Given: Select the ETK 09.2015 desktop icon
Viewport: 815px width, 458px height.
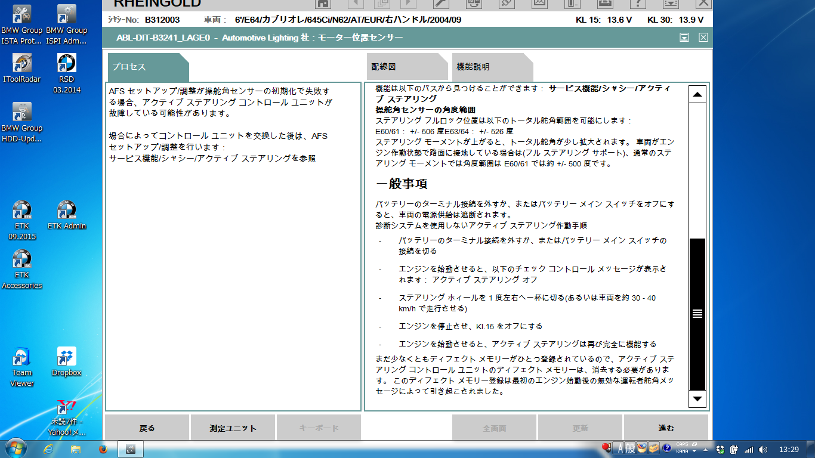Looking at the screenshot, I should pyautogui.click(x=22, y=220).
